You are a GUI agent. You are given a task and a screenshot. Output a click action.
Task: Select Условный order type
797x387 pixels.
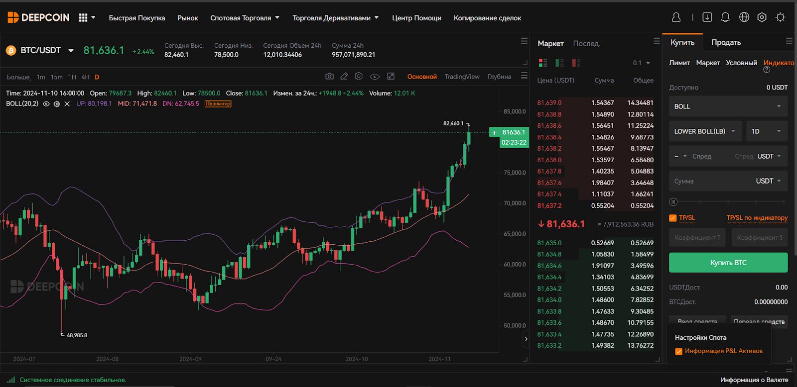pyautogui.click(x=741, y=63)
